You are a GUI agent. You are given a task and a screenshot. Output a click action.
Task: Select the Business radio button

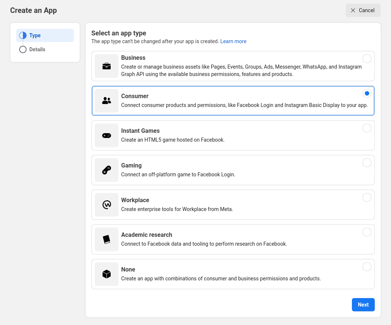(367, 59)
